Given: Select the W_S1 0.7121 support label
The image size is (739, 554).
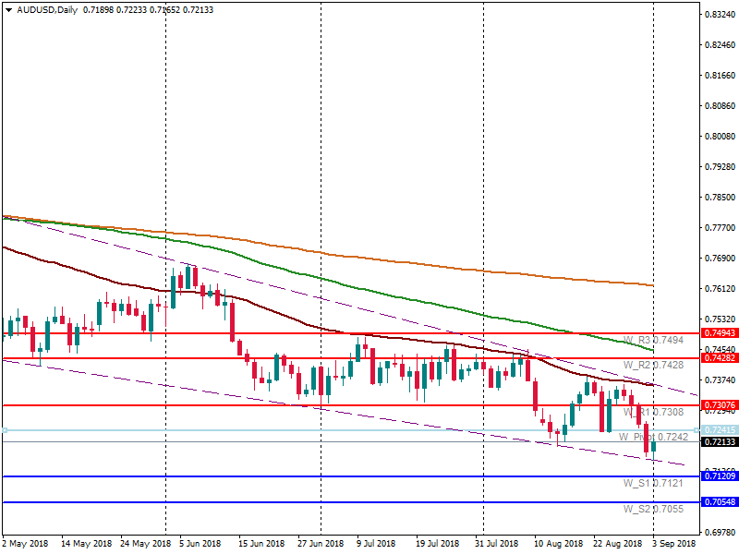Looking at the screenshot, I should coord(653,484).
